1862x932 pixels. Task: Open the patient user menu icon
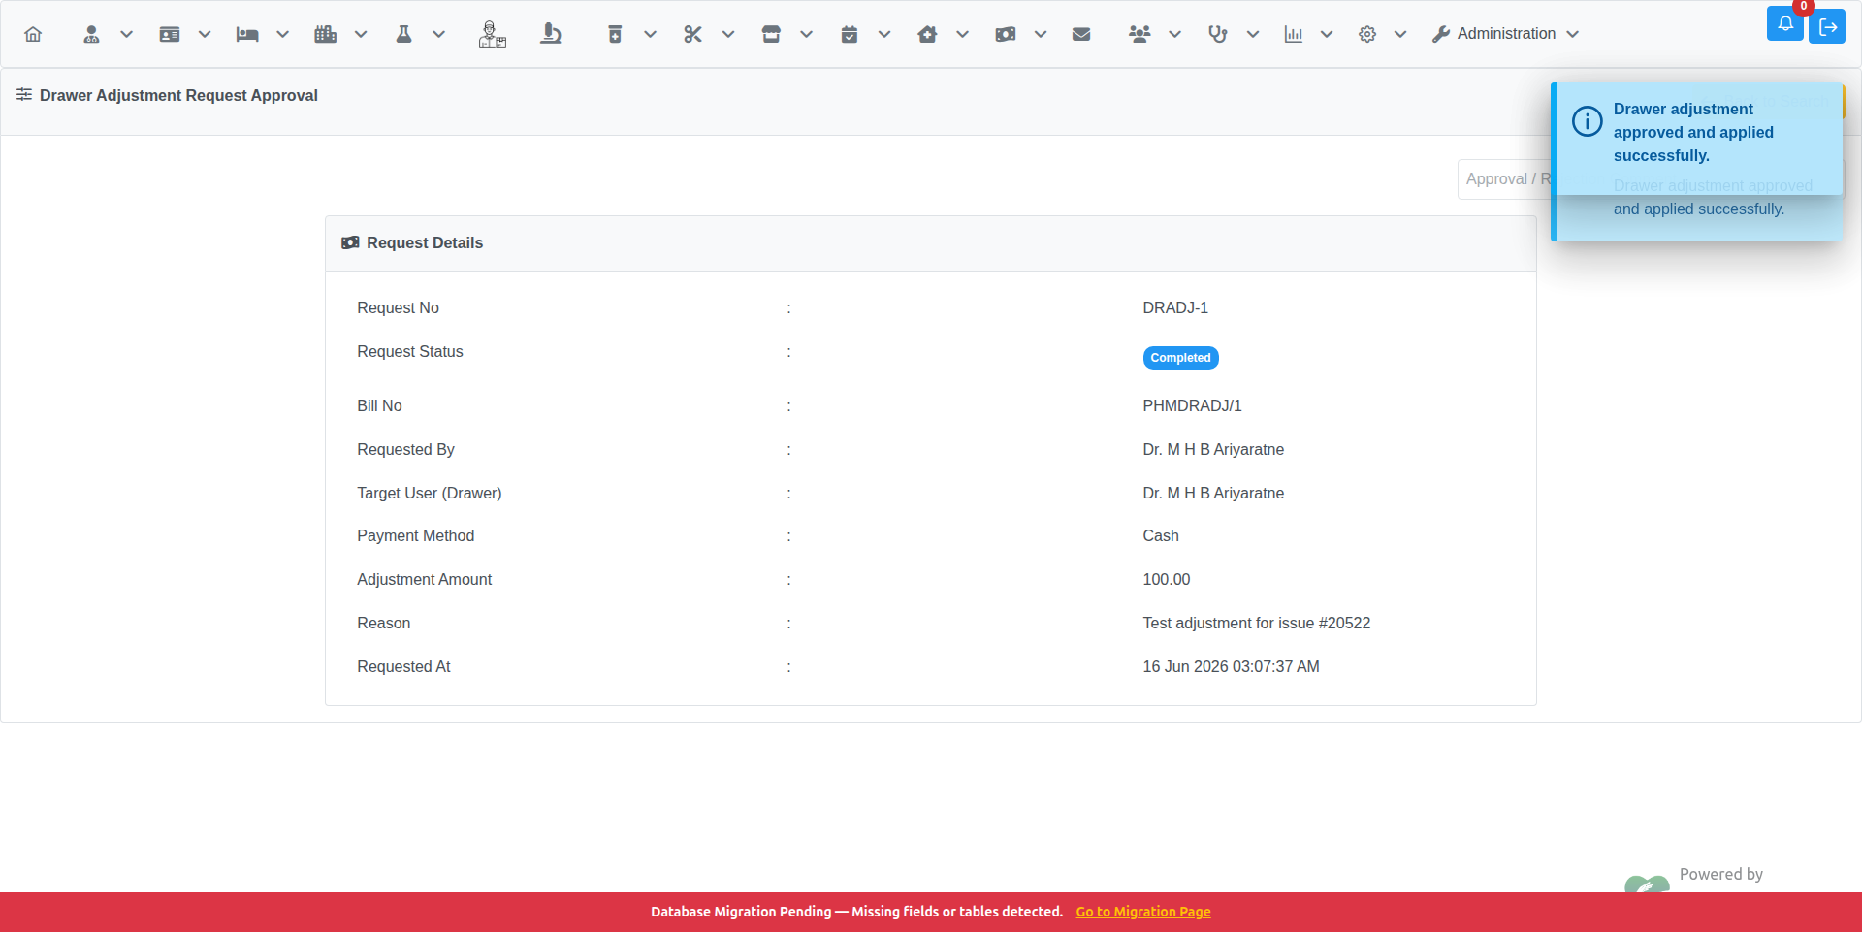(x=91, y=34)
